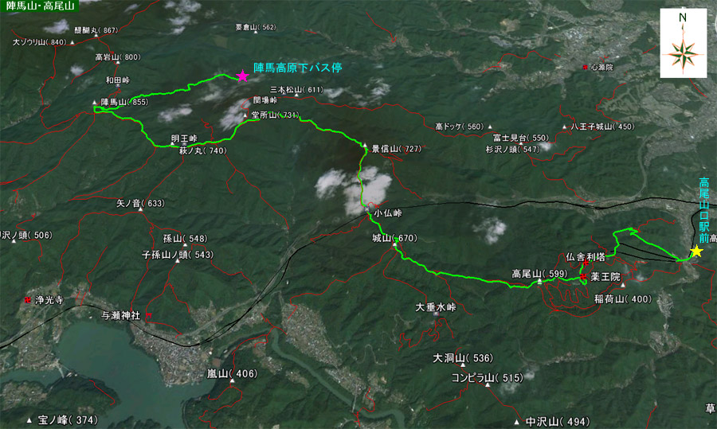Click the 八王子城山 (450) label
This screenshot has height=429, width=717.
602,127
